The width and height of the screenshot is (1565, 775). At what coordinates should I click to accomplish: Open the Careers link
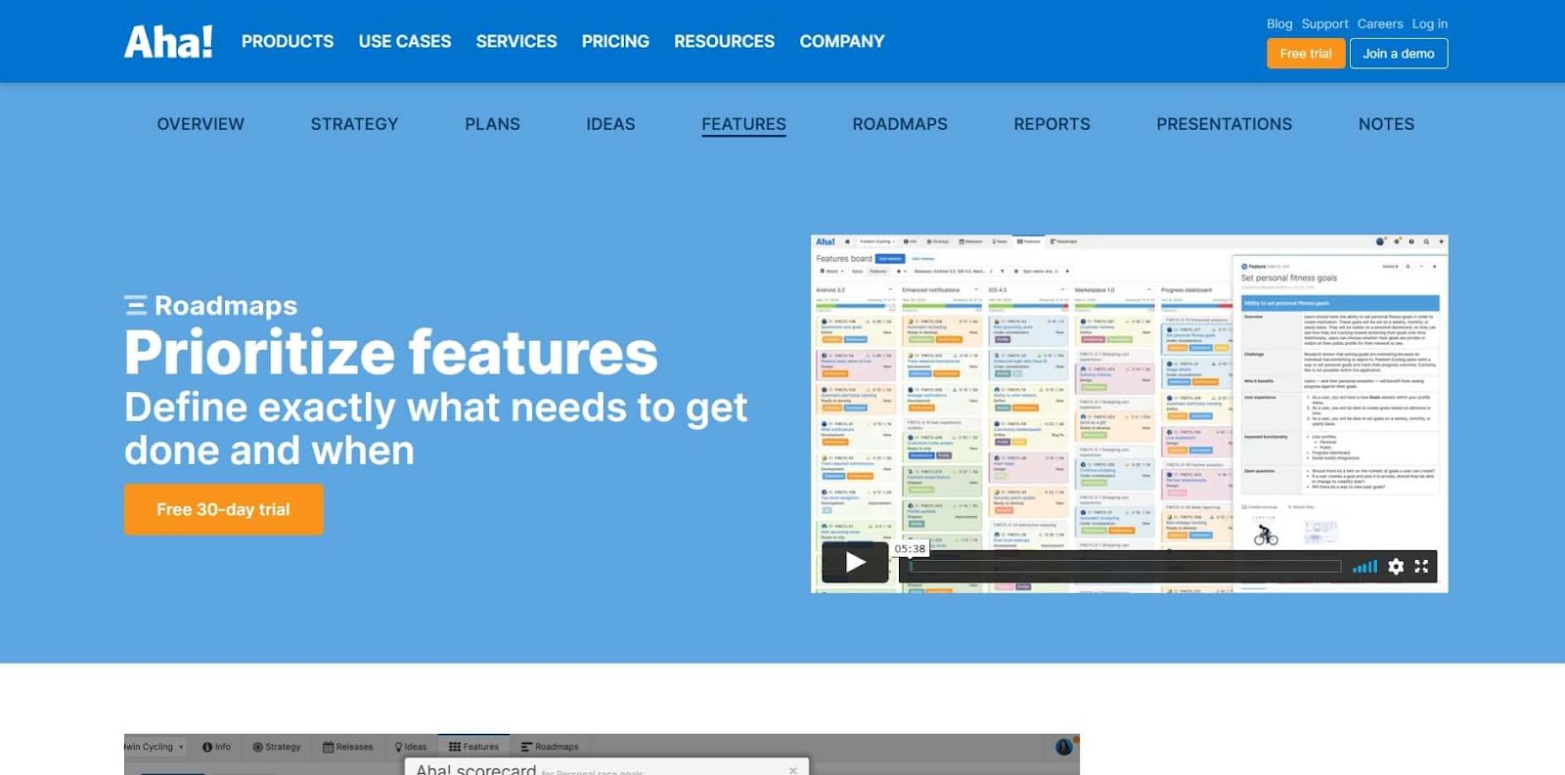pyautogui.click(x=1380, y=23)
